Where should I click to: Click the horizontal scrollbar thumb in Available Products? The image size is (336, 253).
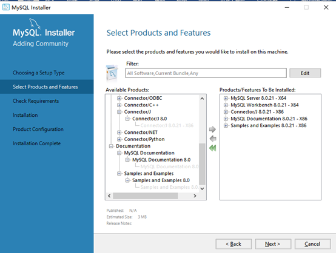pyautogui.click(x=146, y=195)
